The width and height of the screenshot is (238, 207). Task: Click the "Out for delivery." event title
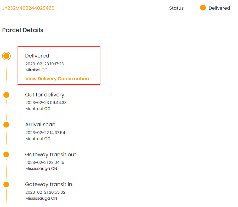45,95
